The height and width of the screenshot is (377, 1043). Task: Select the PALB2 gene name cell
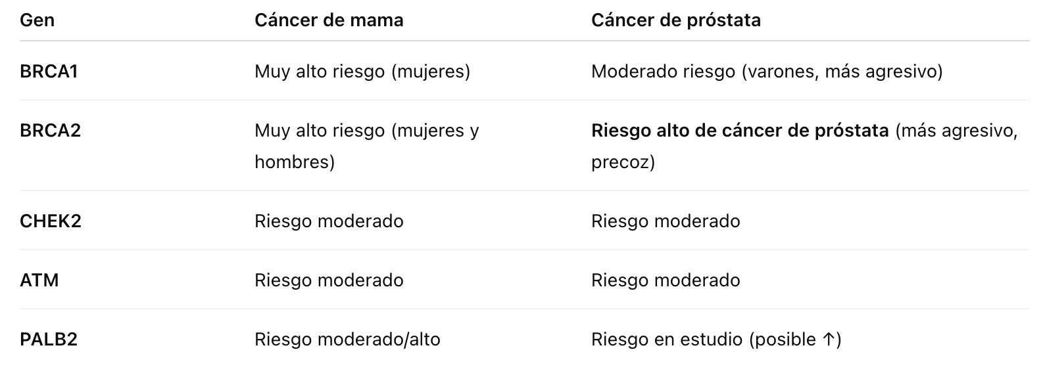[49, 340]
